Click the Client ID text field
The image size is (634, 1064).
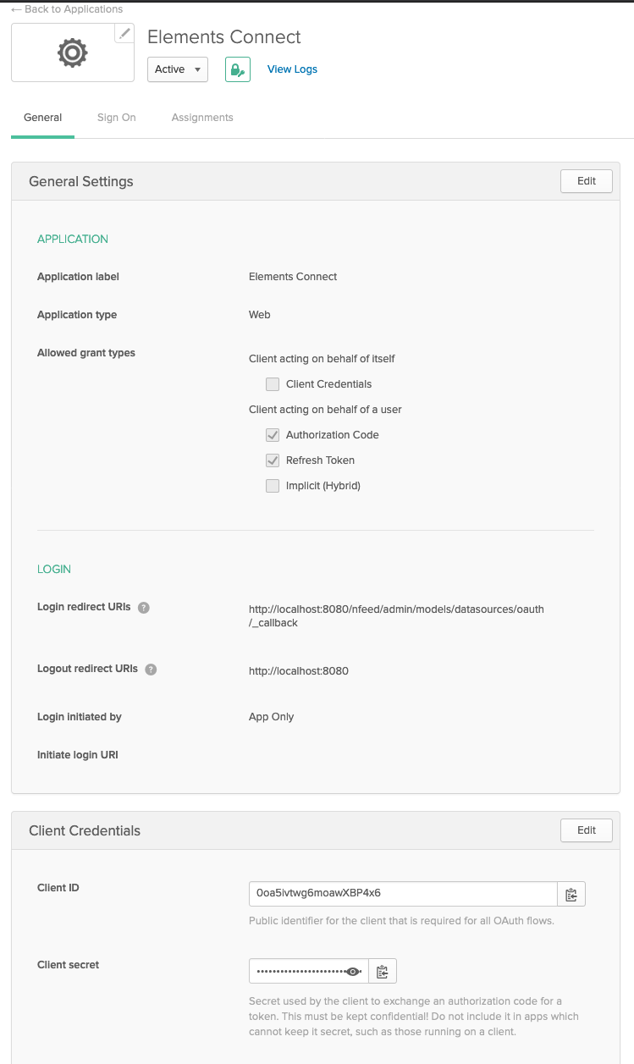(402, 894)
